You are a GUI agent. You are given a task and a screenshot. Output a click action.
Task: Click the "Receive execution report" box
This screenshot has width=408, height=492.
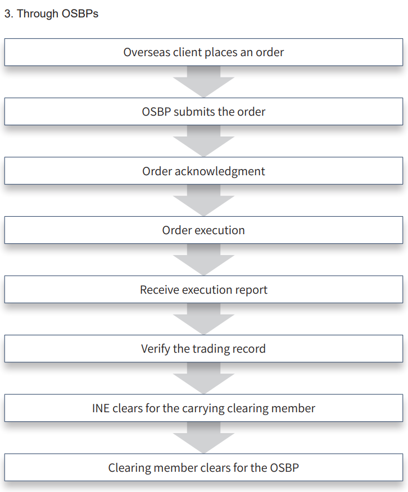tap(203, 290)
